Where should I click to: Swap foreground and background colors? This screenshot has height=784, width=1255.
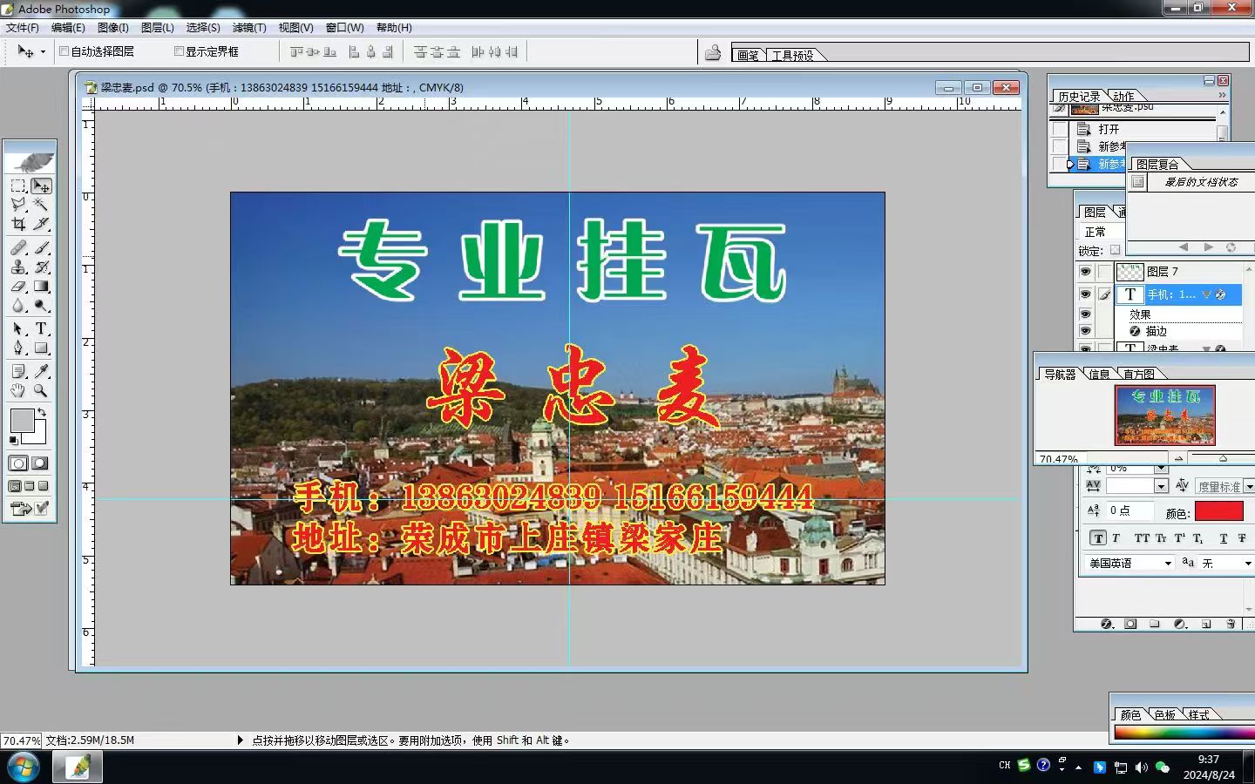(41, 412)
